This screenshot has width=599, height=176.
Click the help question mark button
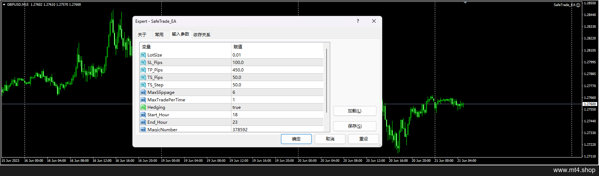(x=358, y=21)
